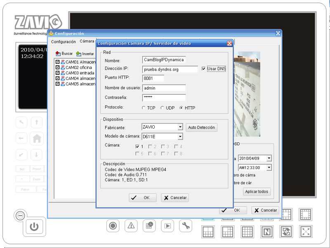Click the PTZ left arrow button
330x248 pixels.
[x=21, y=138]
